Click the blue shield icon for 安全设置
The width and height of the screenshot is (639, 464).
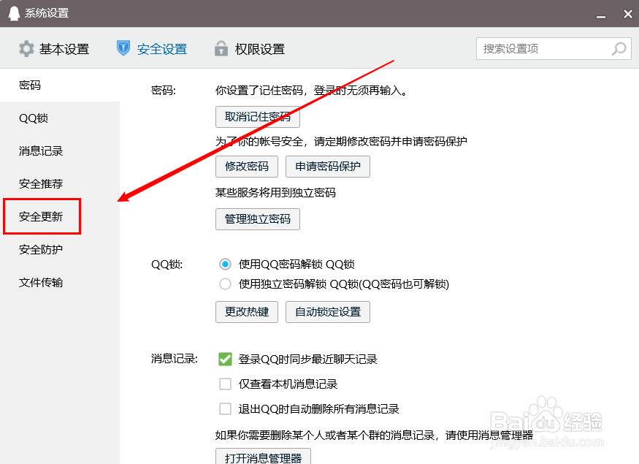tap(123, 48)
